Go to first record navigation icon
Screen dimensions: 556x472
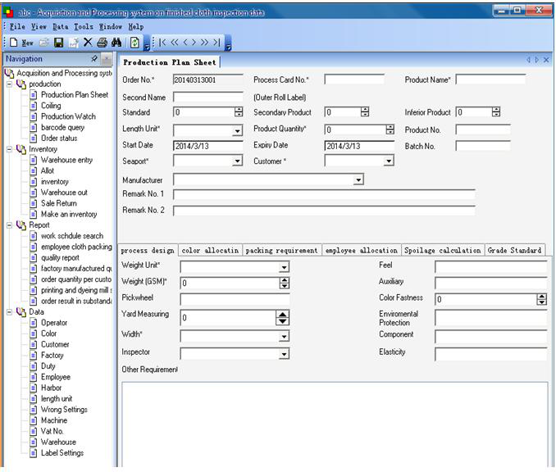[162, 43]
